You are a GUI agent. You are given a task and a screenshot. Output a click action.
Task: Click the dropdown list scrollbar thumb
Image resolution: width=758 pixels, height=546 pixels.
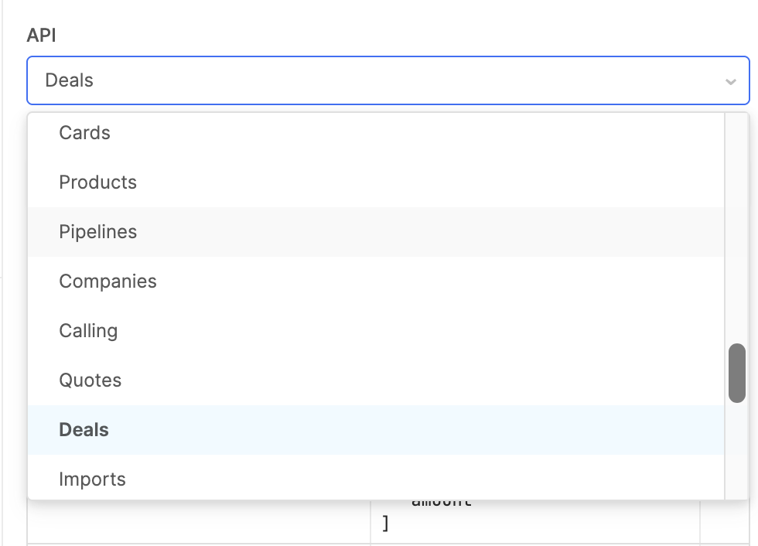click(x=736, y=373)
